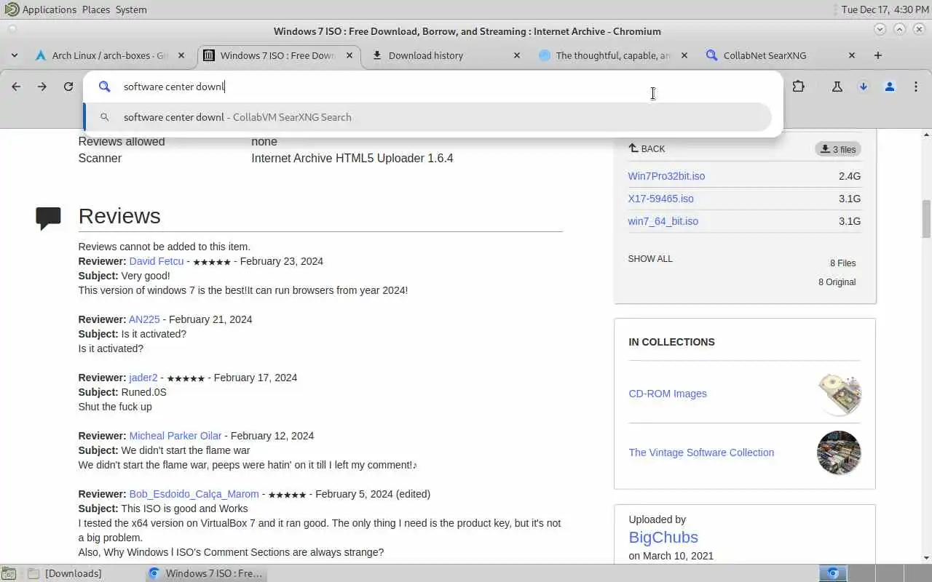The width and height of the screenshot is (932, 582).
Task: Click the IN COLLECTIONS heading
Action: (671, 342)
